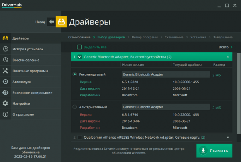Select the Рекомендуемый driver radio button
This screenshot has width=241, height=162.
tap(75, 74)
